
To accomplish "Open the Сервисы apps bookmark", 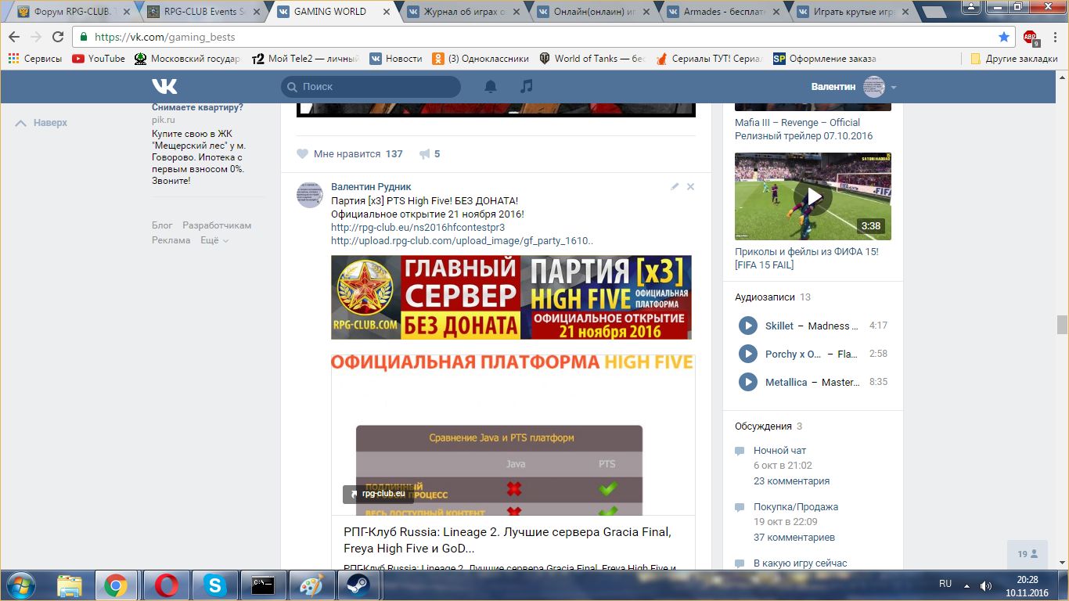I will (35, 59).
